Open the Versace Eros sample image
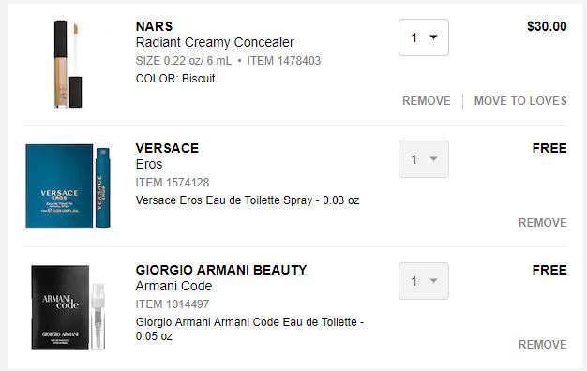The height and width of the screenshot is (371, 587). [x=68, y=185]
